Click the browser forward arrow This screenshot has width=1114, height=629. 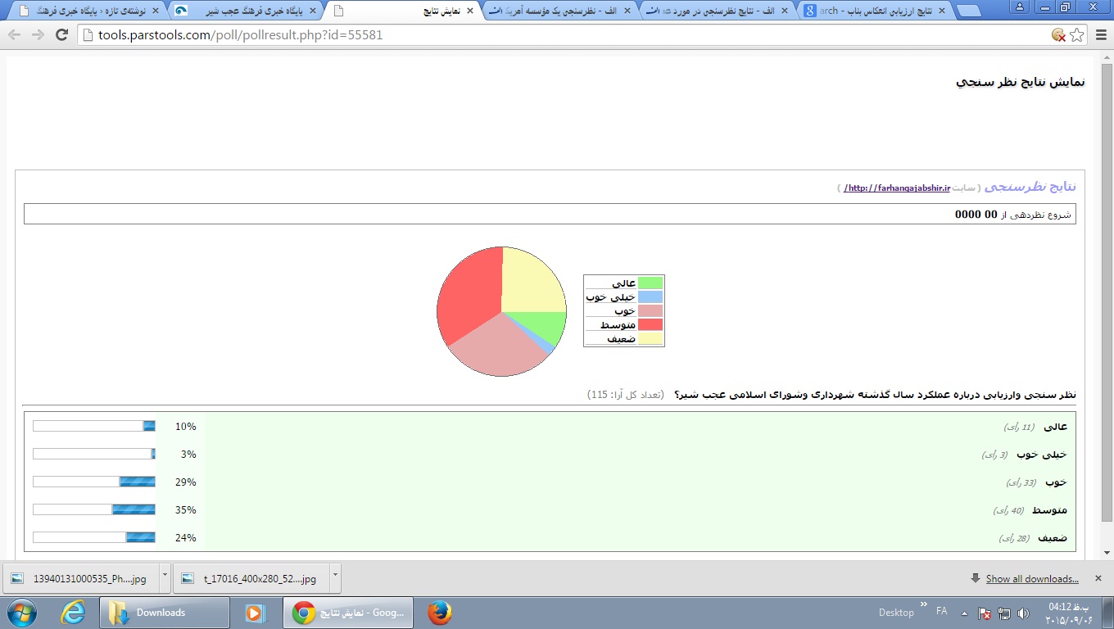(38, 35)
